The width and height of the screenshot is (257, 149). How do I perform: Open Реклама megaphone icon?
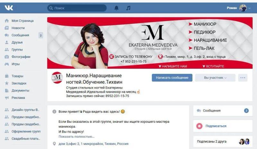pyautogui.click(x=7, y=98)
